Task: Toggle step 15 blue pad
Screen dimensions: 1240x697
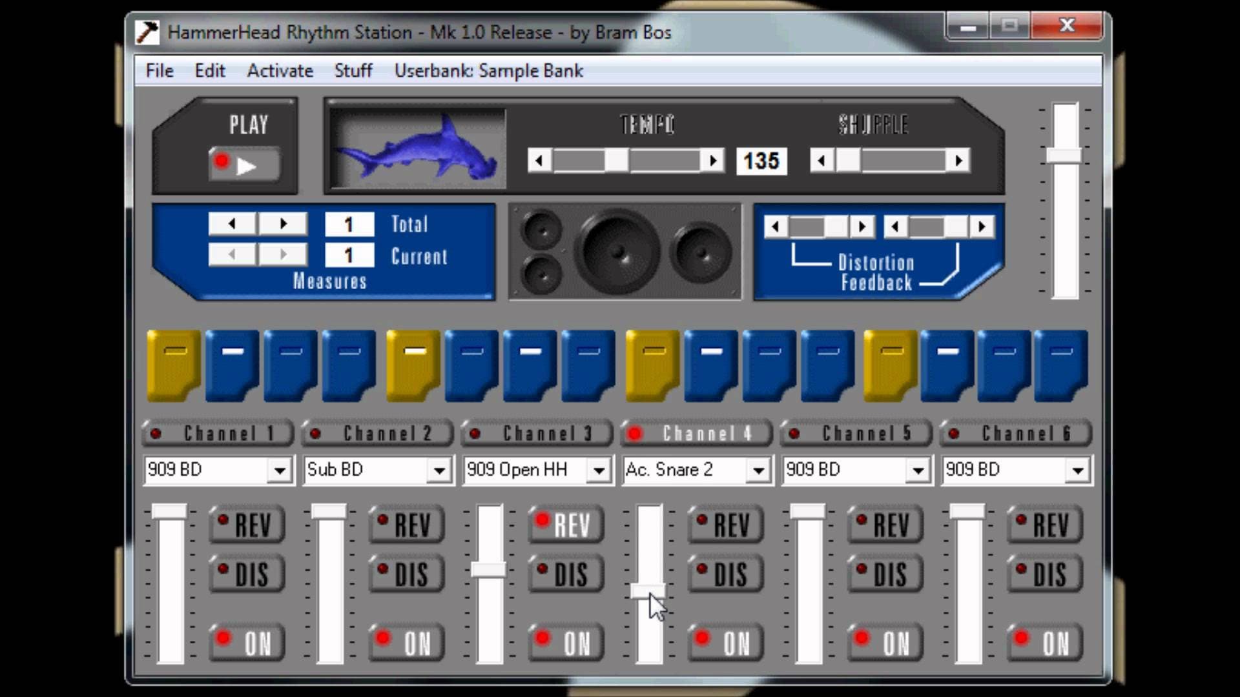Action: tap(1004, 365)
